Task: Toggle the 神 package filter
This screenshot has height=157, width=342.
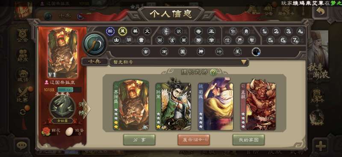Action: [200, 51]
